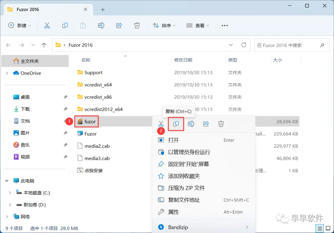Expand the Bandizip submenu
334x233 pixels.
(x=247, y=227)
